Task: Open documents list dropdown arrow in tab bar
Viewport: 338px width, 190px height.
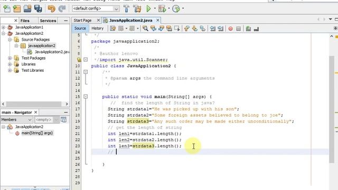Action: pyautogui.click(x=330, y=20)
